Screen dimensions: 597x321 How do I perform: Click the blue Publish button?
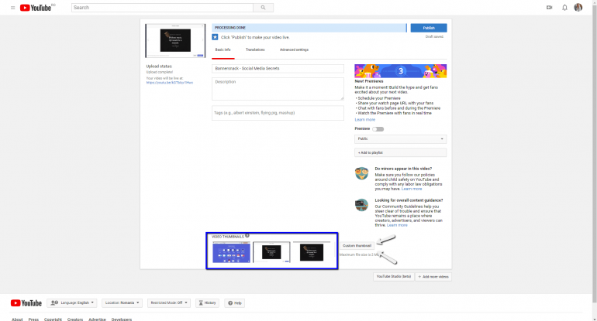pyautogui.click(x=429, y=28)
